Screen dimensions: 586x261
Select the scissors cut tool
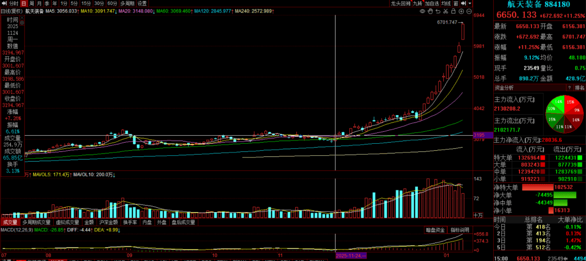pyautogui.click(x=445, y=11)
